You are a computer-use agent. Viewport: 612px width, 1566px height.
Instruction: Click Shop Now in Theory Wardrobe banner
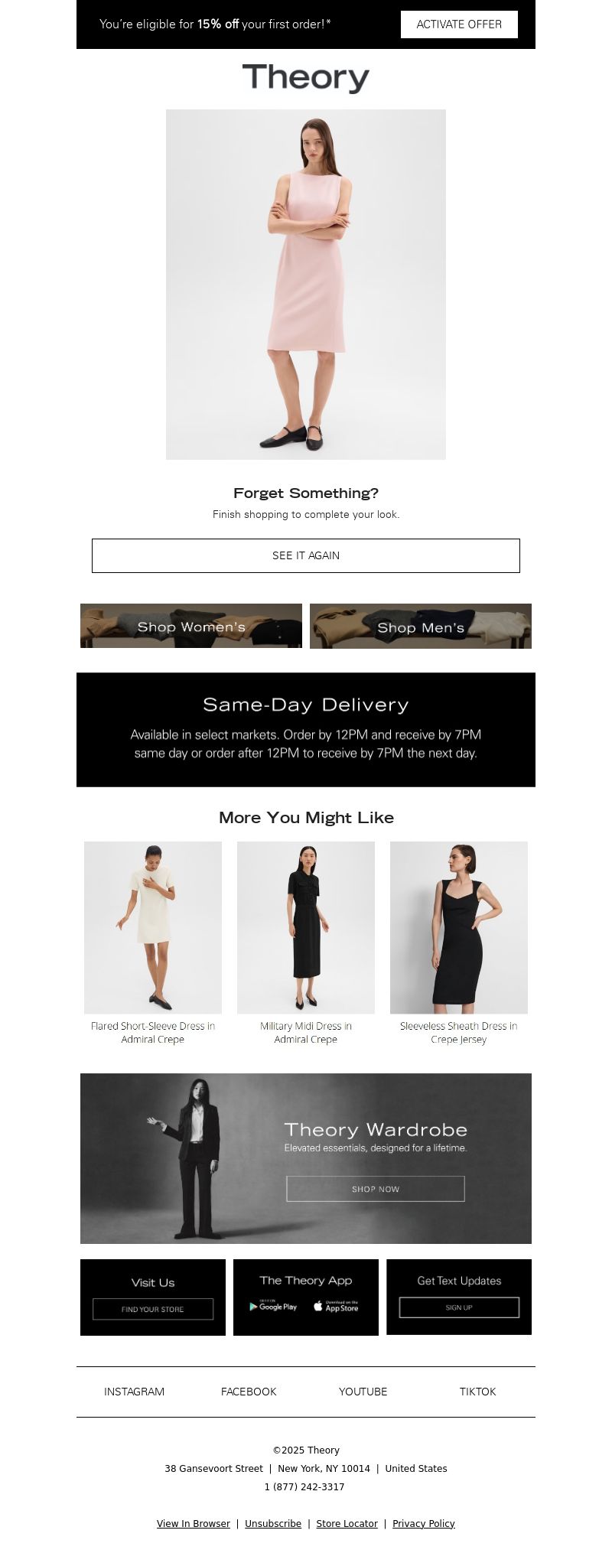coord(376,1189)
